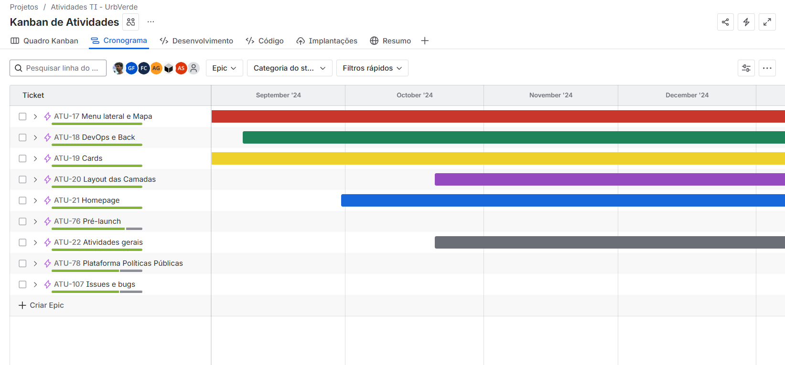
Task: Tick the ATU-107 Issues e bugs checkbox
Action: click(22, 284)
